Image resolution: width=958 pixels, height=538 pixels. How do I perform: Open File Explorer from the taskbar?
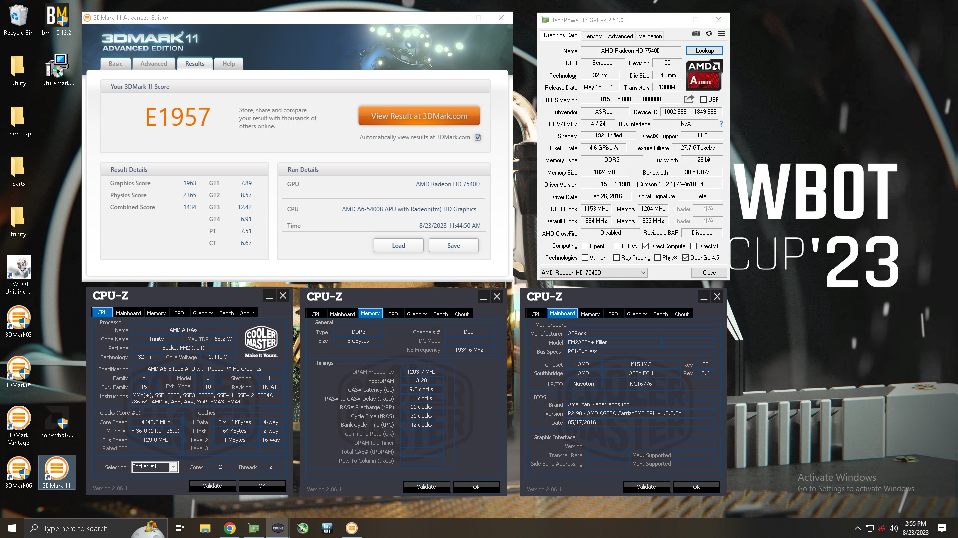pos(205,528)
